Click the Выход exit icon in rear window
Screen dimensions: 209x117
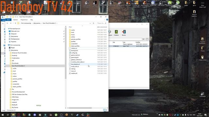(x=124, y=33)
